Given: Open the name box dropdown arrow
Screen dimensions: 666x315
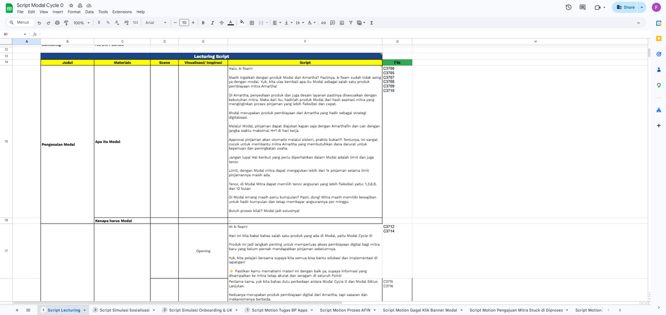Looking at the screenshot, I should [24, 34].
